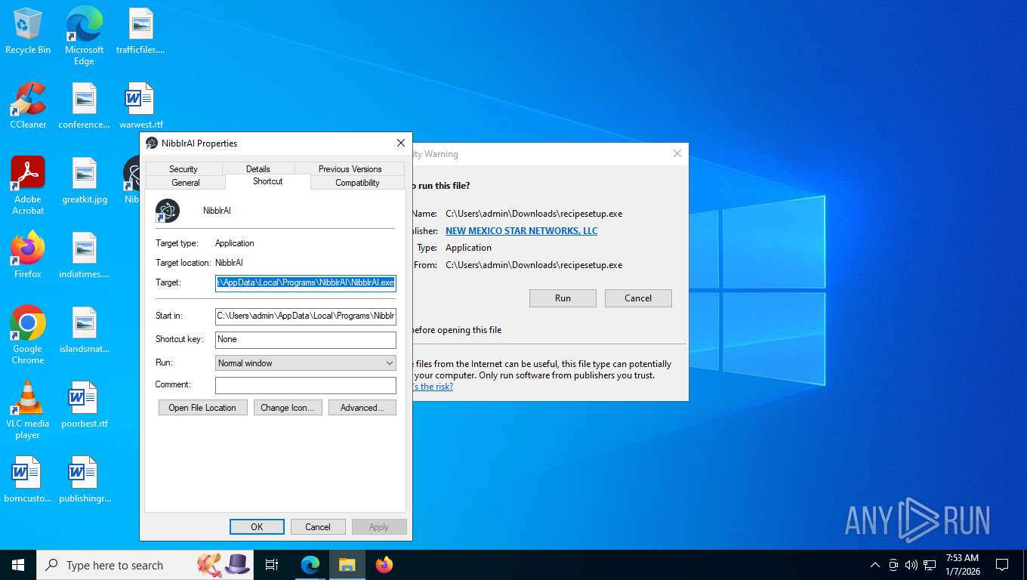Select the trafficfiles desktop image file
Image resolution: width=1027 pixels, height=580 pixels.
click(x=140, y=32)
